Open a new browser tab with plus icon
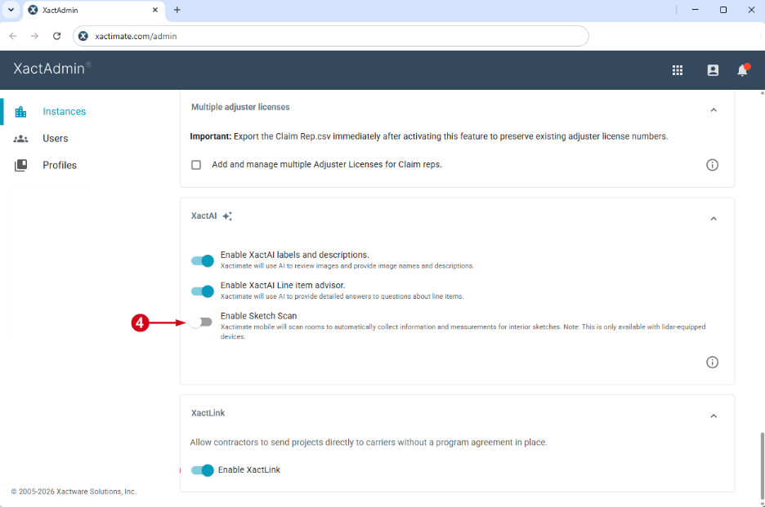This screenshot has height=507, width=765. (x=177, y=10)
